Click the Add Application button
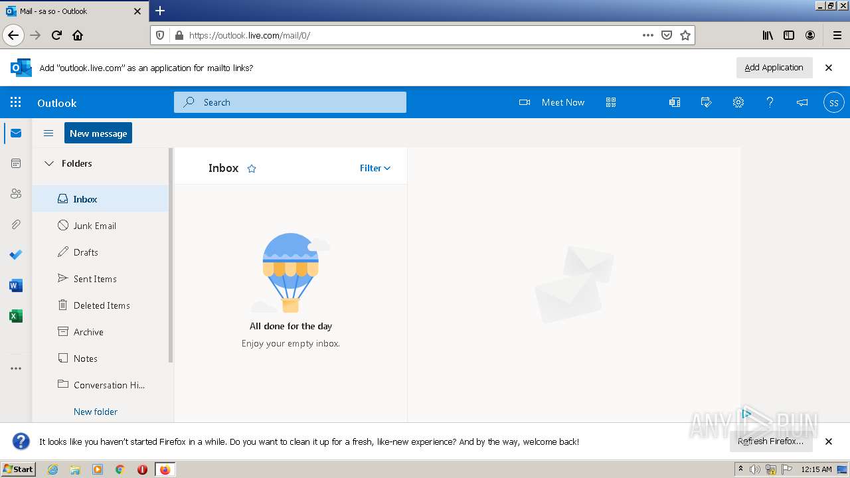The image size is (850, 478). (x=774, y=68)
